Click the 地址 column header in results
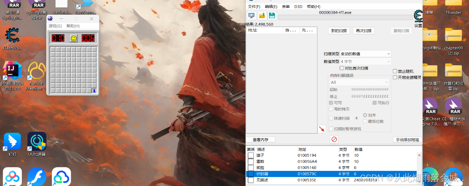 (x=265, y=30)
